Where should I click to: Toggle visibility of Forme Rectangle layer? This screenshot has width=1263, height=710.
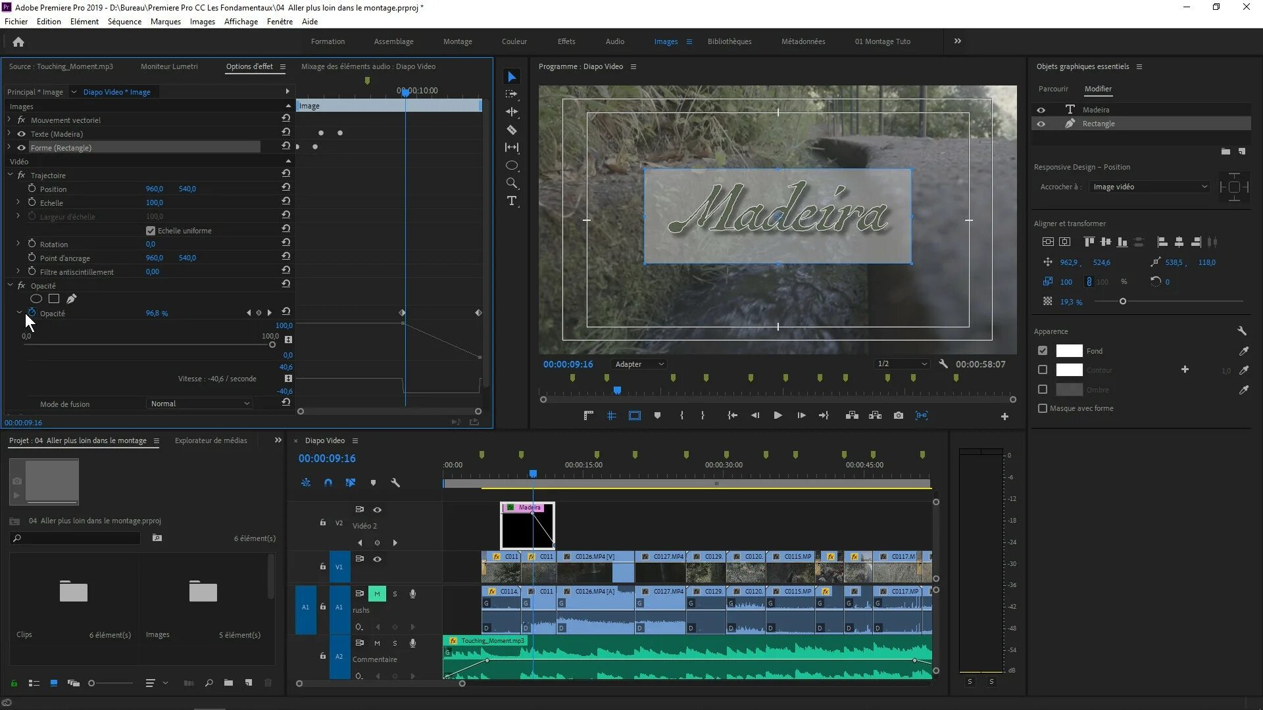[x=22, y=147]
